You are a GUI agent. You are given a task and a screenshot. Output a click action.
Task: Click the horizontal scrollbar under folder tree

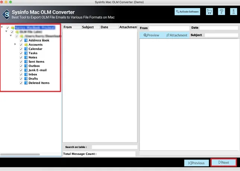point(20,154)
